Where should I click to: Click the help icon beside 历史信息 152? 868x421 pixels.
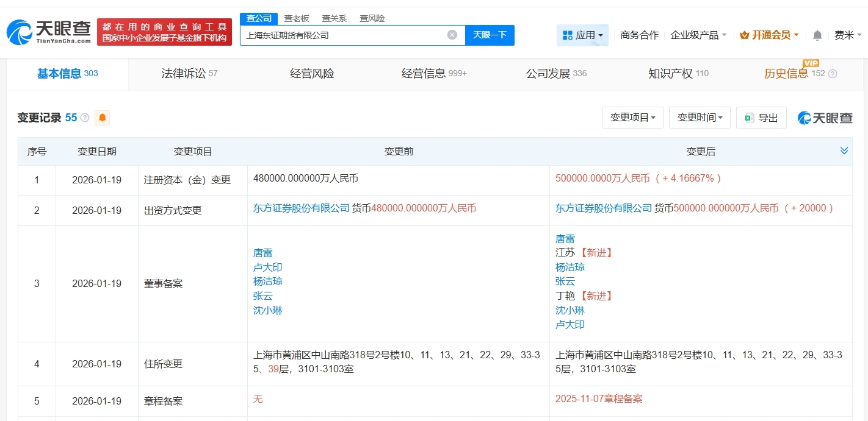click(833, 74)
